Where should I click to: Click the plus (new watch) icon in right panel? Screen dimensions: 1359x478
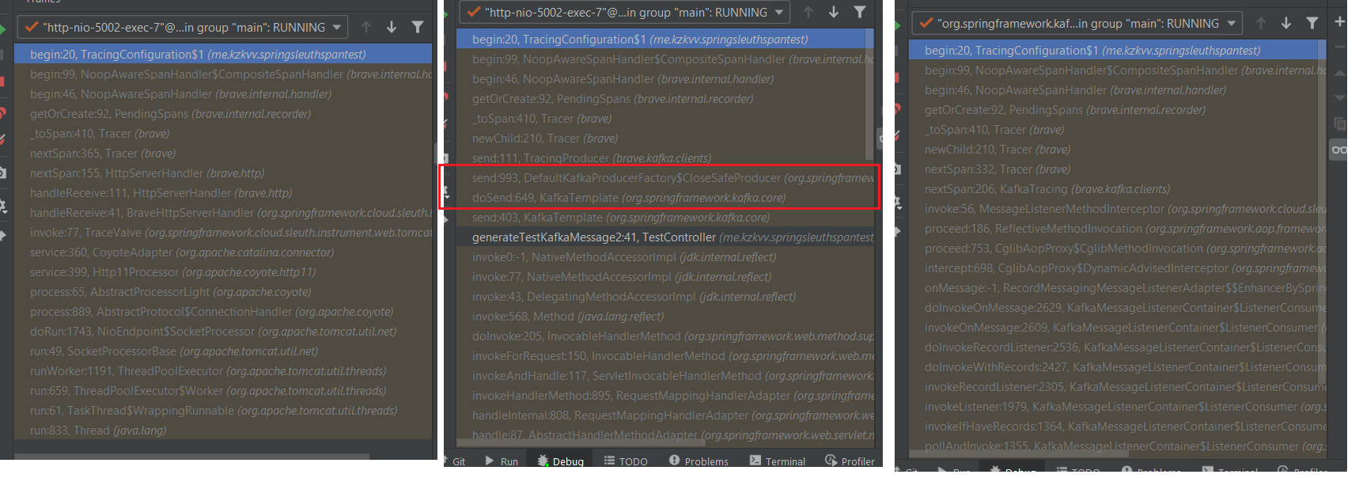point(1340,21)
